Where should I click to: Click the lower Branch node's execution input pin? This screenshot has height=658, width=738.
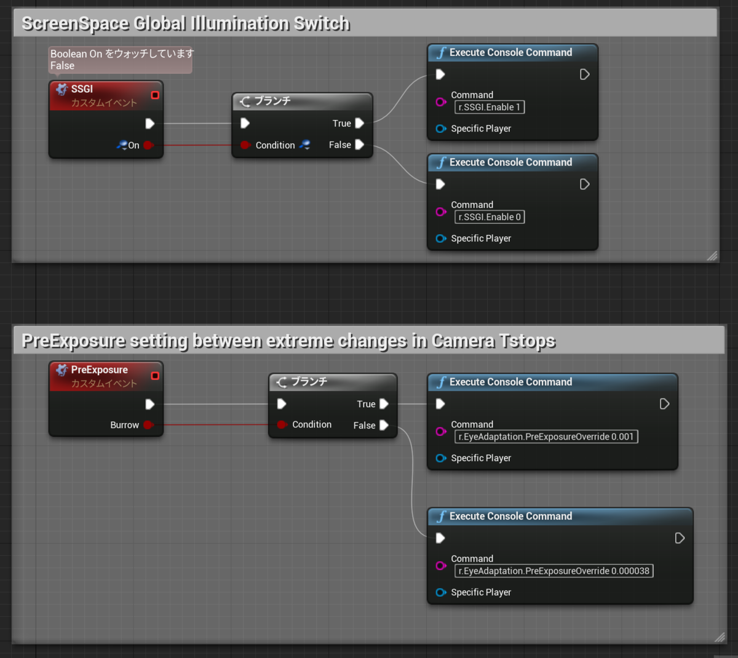coord(282,403)
